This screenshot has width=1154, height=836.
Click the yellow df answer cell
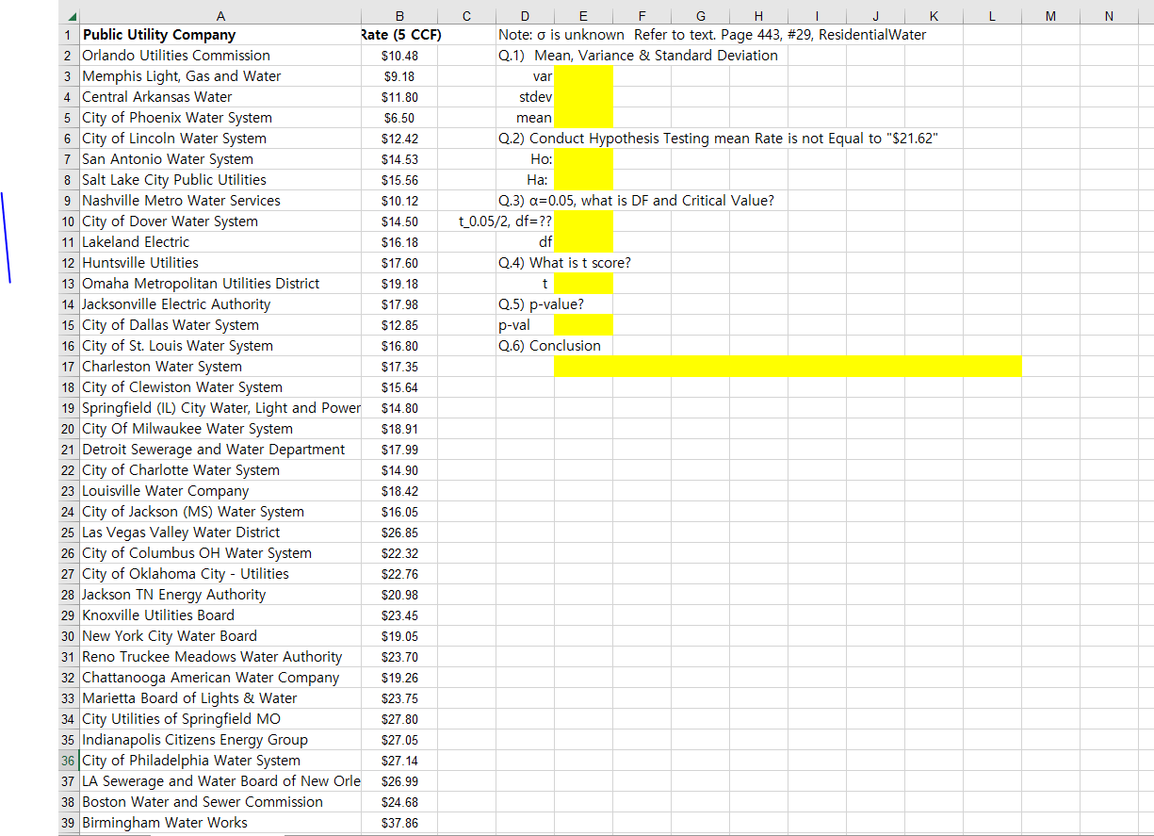click(x=583, y=241)
